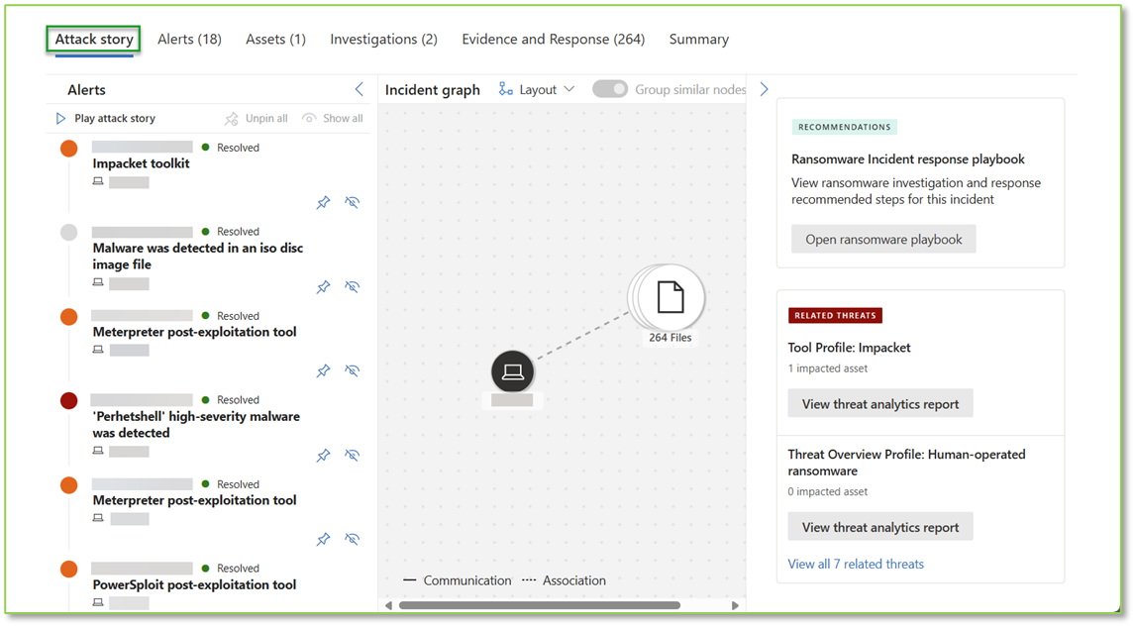Viewport: 1135px width, 627px height.
Task: Expand the right side panel chevron
Action: click(764, 88)
